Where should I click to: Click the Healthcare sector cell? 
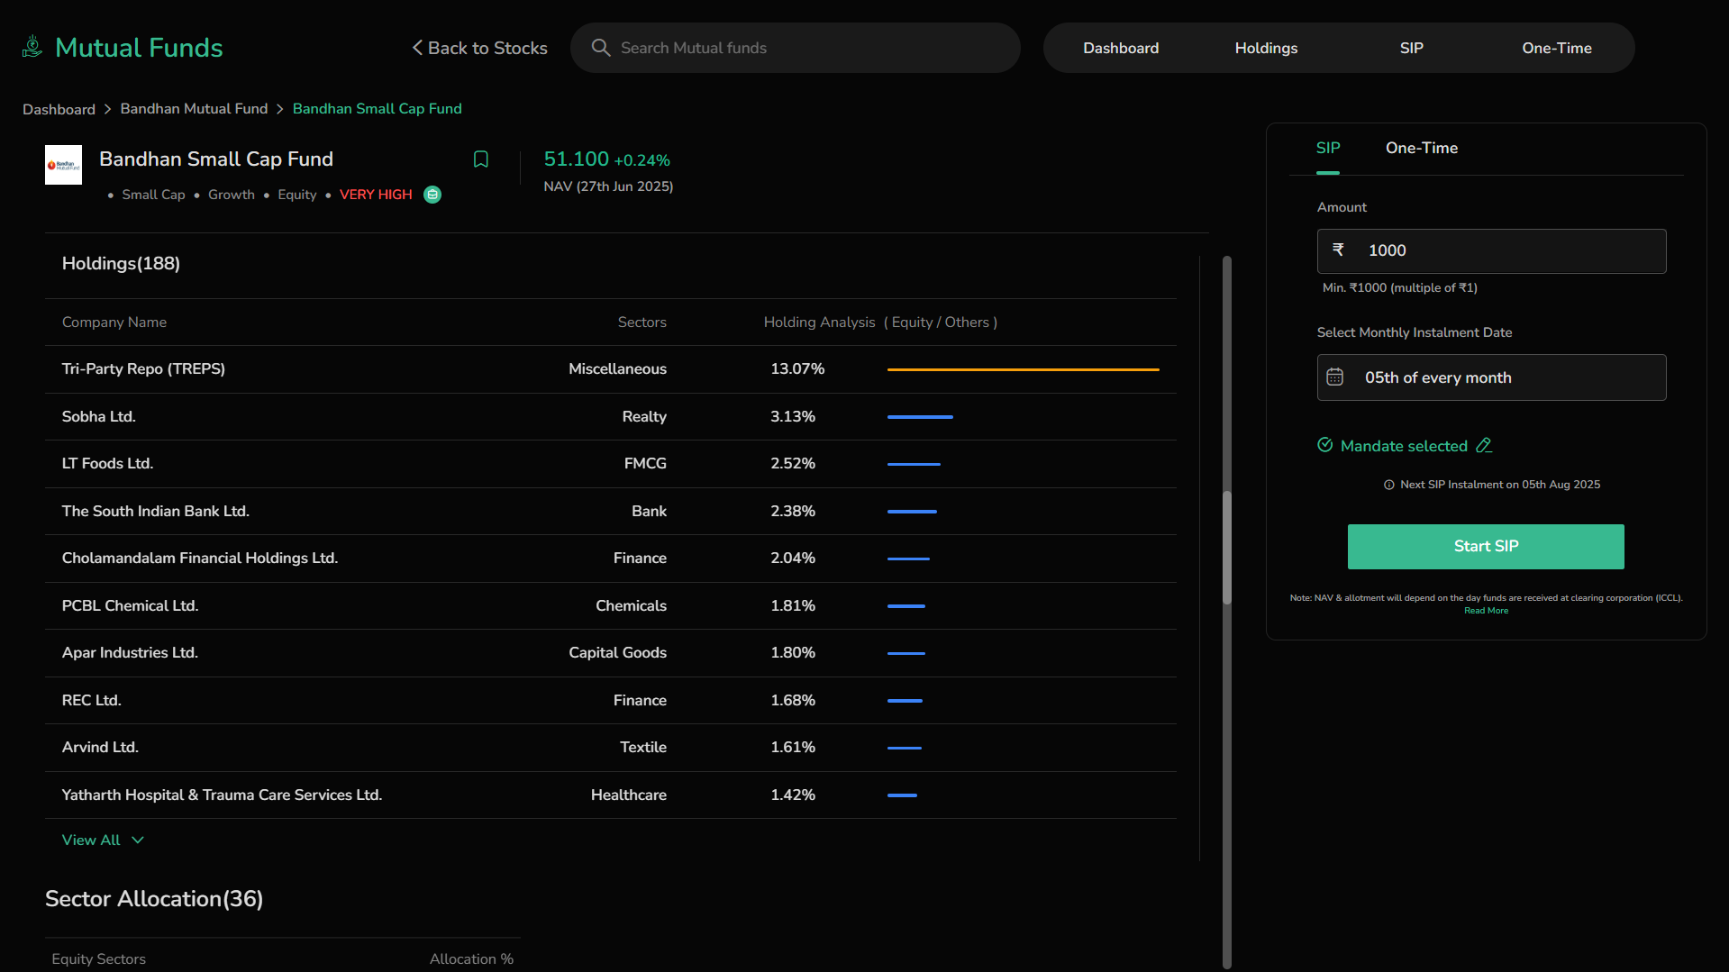tap(628, 795)
